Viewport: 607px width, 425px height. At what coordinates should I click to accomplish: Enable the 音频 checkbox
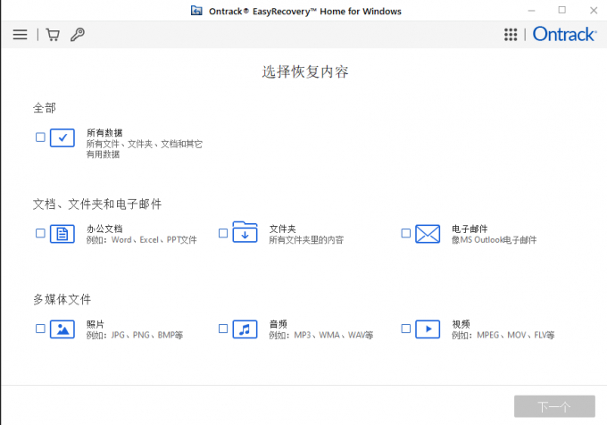(223, 329)
